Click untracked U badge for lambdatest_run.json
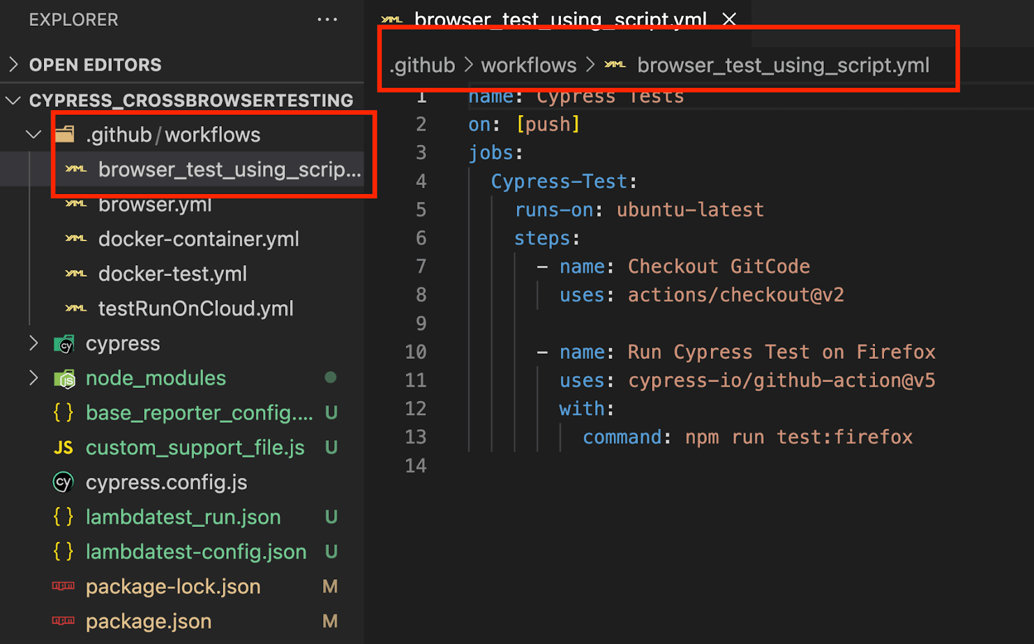The image size is (1034, 644). pyautogui.click(x=331, y=517)
